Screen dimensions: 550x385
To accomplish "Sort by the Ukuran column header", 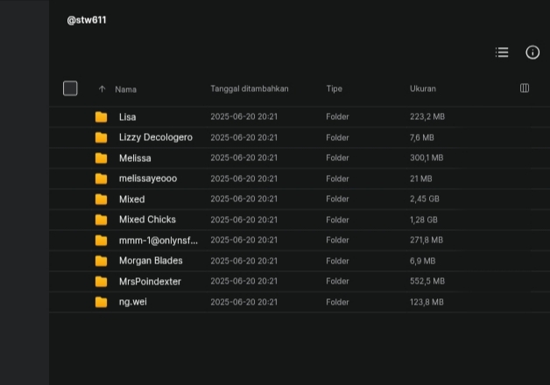I will pos(423,88).
